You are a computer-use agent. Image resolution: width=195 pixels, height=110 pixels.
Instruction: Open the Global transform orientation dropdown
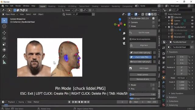point(67,10)
